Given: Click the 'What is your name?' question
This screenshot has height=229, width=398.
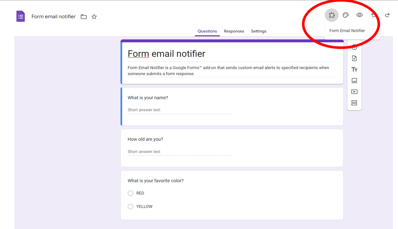Looking at the screenshot, I should point(148,98).
